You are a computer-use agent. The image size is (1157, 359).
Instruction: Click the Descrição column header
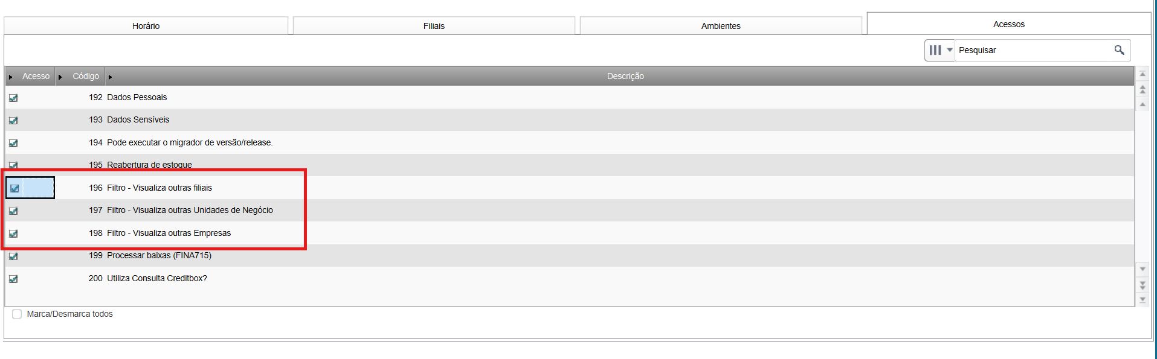pos(625,76)
